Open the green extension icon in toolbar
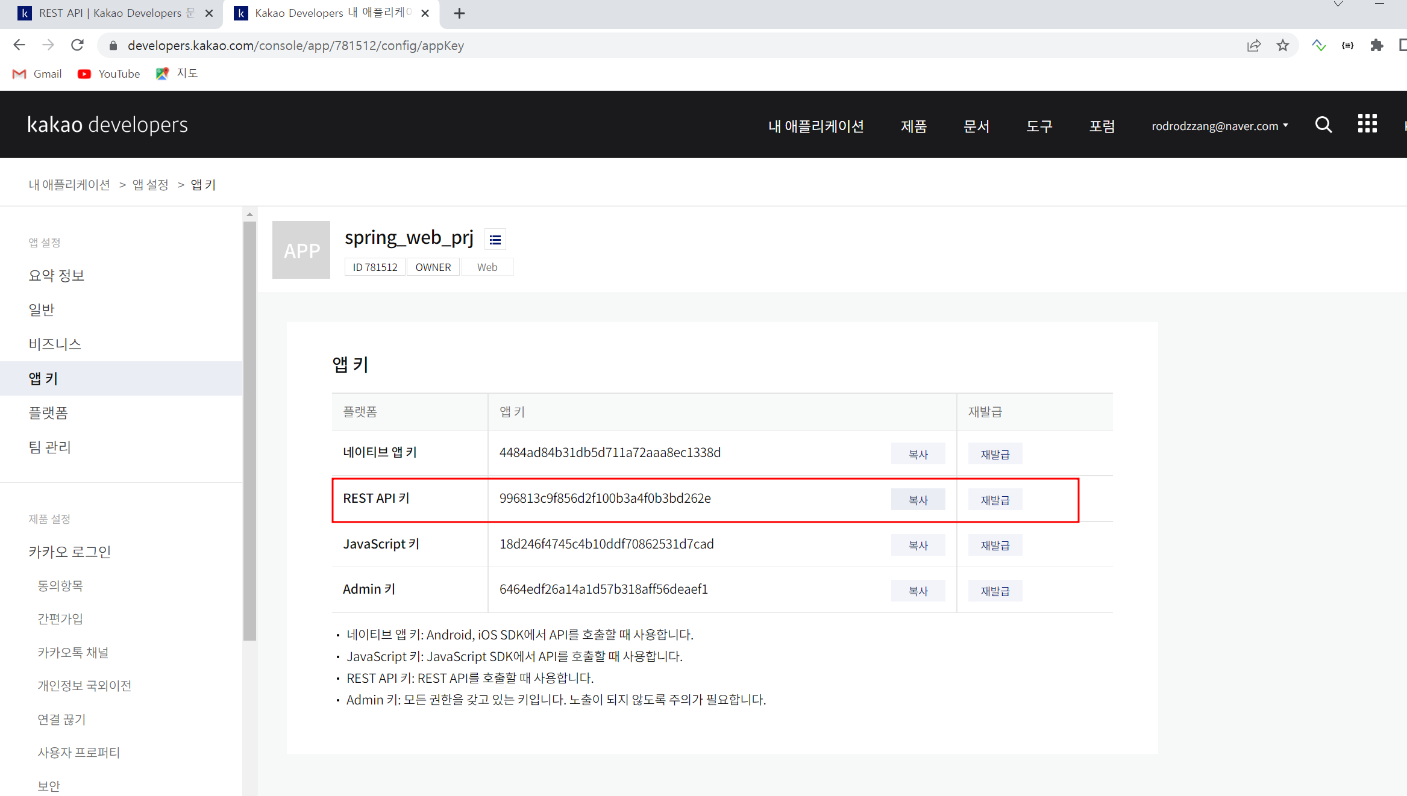This screenshot has height=796, width=1407. coord(1318,46)
